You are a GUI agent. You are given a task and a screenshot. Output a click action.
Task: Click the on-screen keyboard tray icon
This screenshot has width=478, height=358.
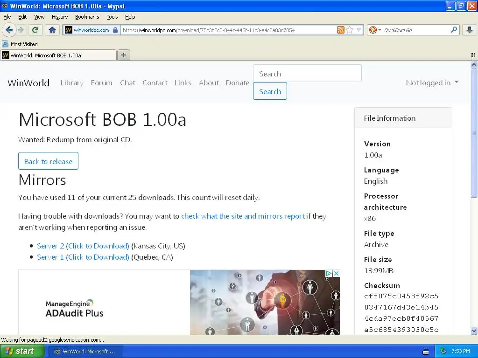[x=426, y=351]
